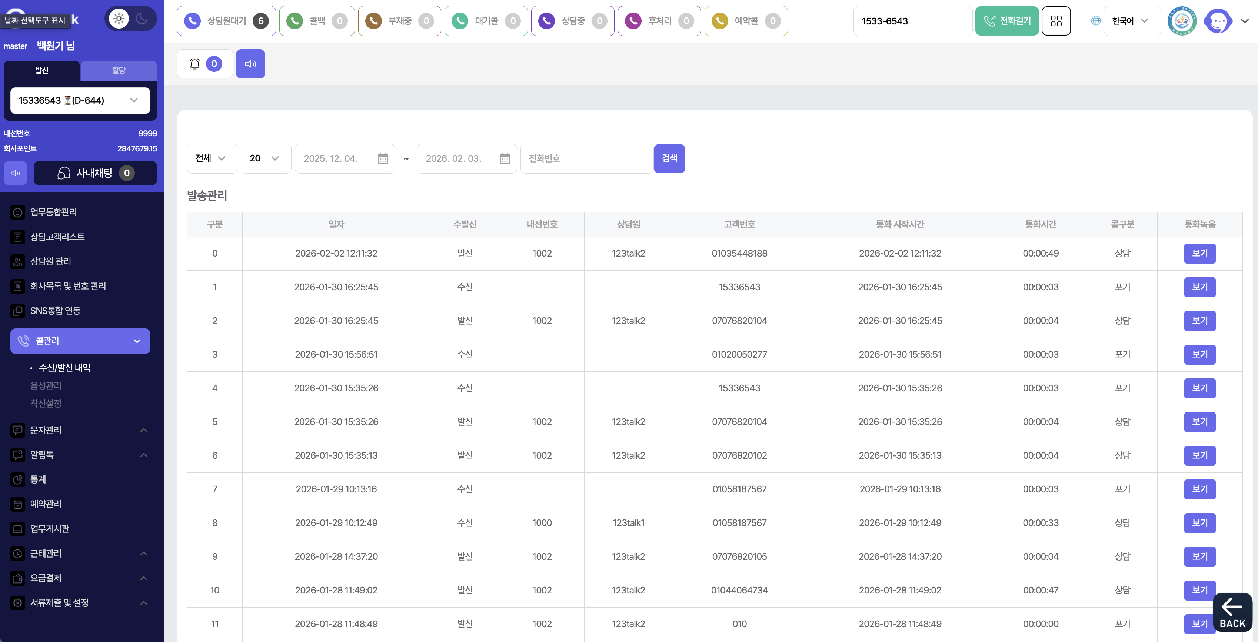Click the sidebar speaker mute icon
Image resolution: width=1258 pixels, height=642 pixels.
(x=16, y=173)
